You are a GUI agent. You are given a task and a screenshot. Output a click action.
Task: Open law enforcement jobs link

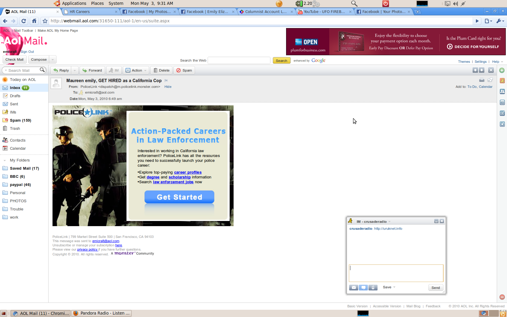click(173, 182)
